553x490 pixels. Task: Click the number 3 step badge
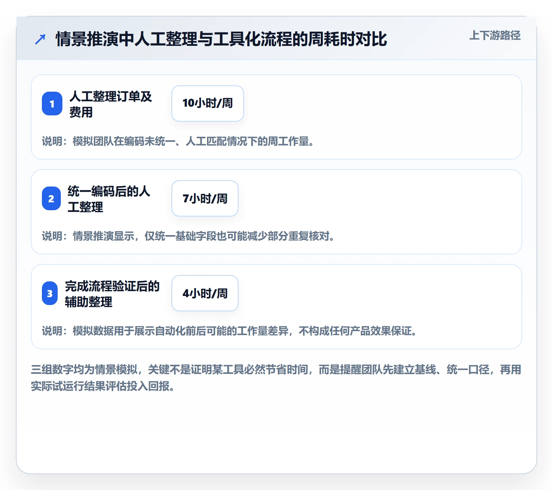(50, 293)
